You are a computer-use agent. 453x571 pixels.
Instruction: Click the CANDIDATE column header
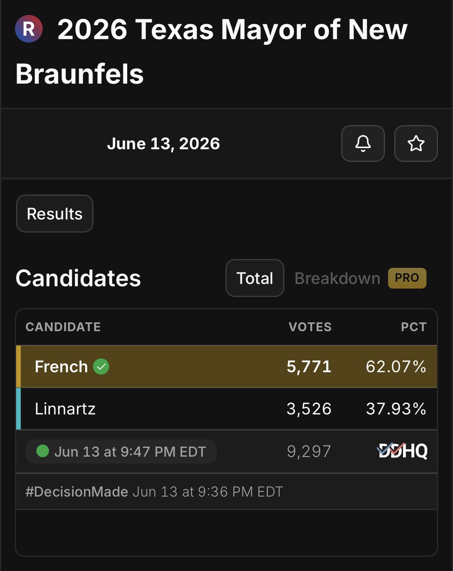coord(63,327)
